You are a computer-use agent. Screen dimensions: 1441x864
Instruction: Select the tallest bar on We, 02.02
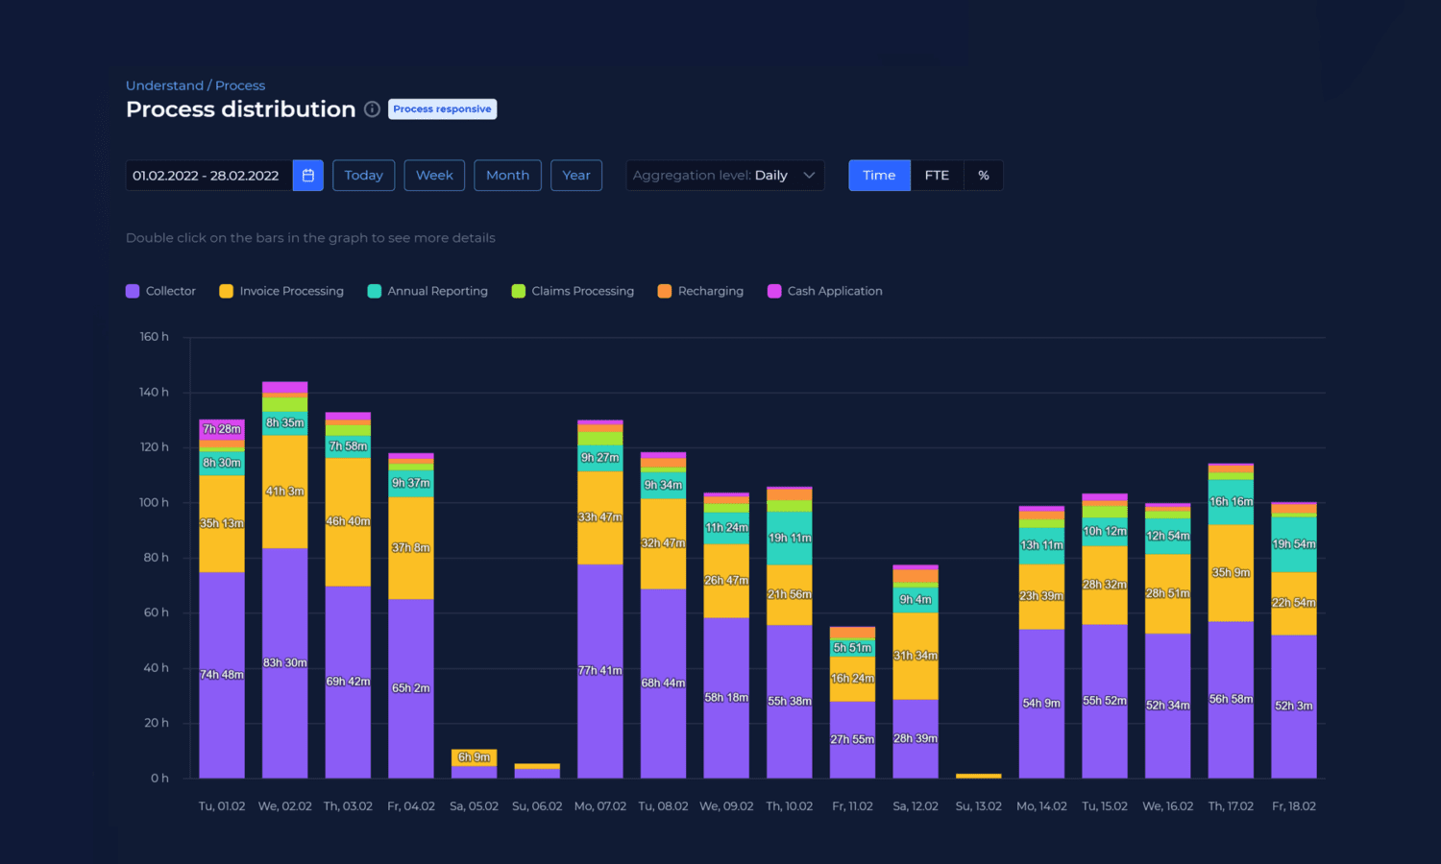[284, 576]
